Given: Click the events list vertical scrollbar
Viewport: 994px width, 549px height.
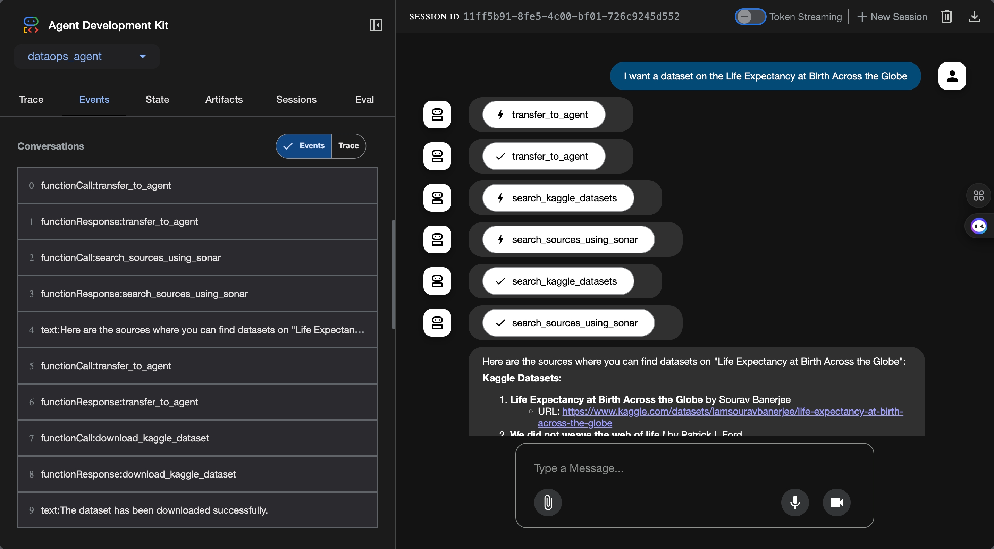Looking at the screenshot, I should pyautogui.click(x=393, y=274).
